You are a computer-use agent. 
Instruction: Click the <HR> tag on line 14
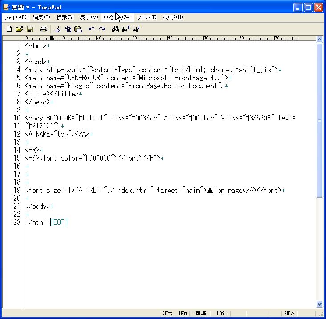[32, 150]
